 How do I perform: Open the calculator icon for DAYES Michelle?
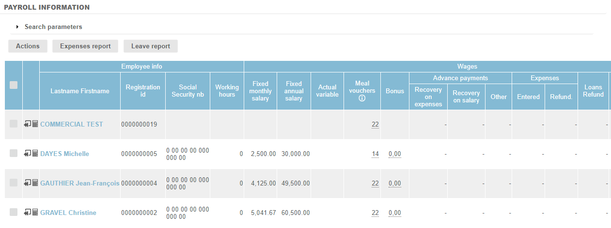35,154
